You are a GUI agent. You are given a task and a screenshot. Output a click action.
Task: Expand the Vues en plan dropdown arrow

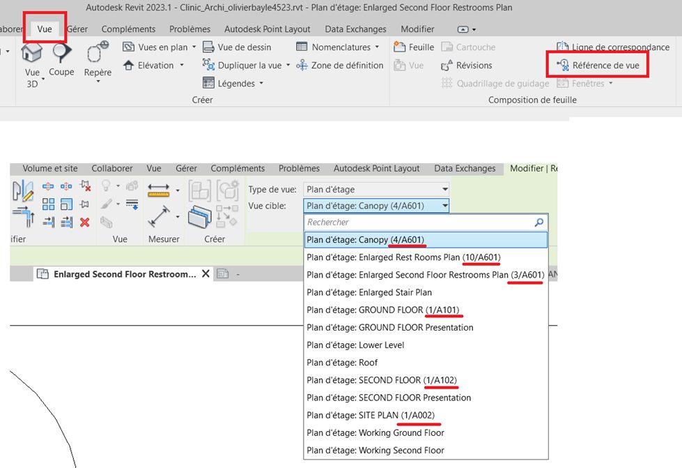tap(194, 47)
